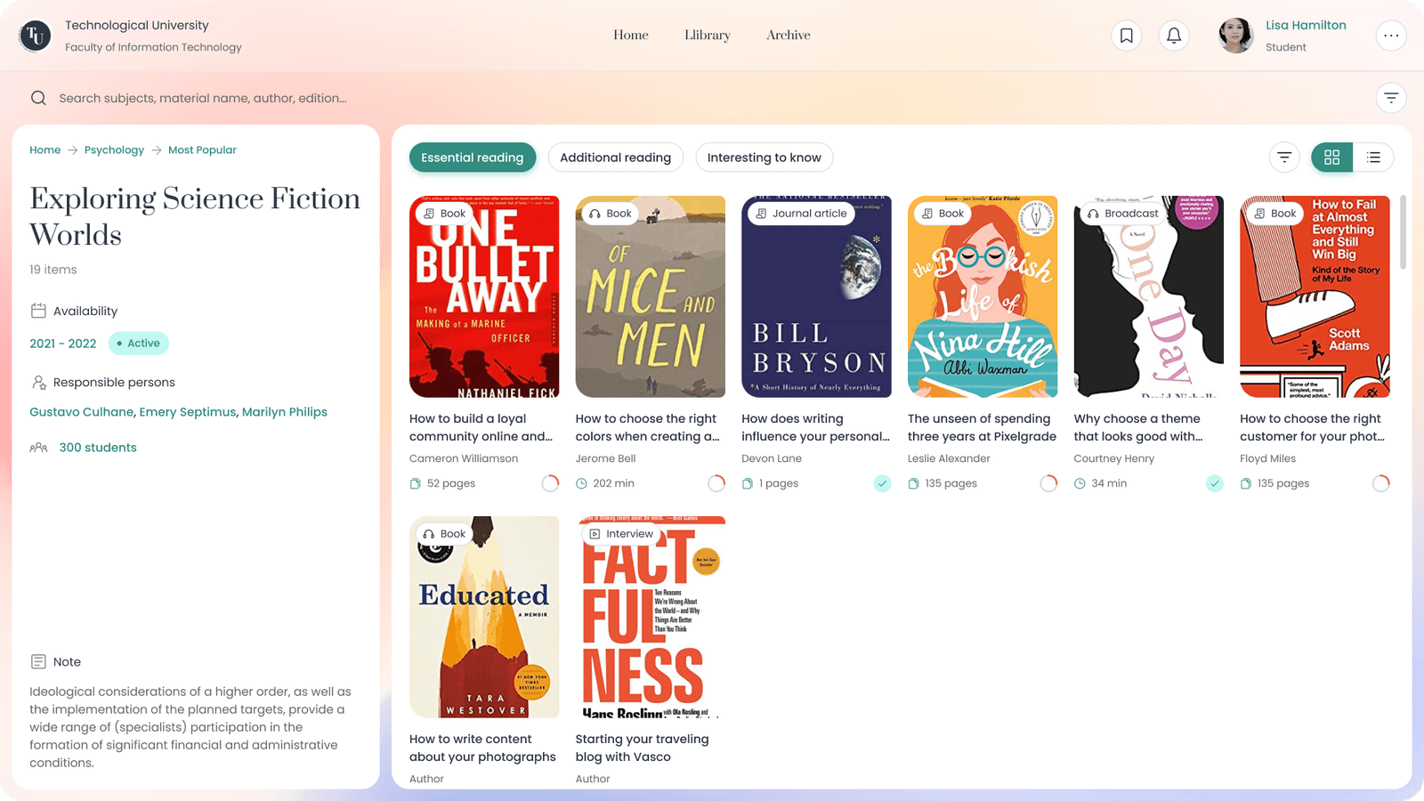This screenshot has width=1424, height=801.
Task: Open the notifications bell
Action: coord(1174,36)
